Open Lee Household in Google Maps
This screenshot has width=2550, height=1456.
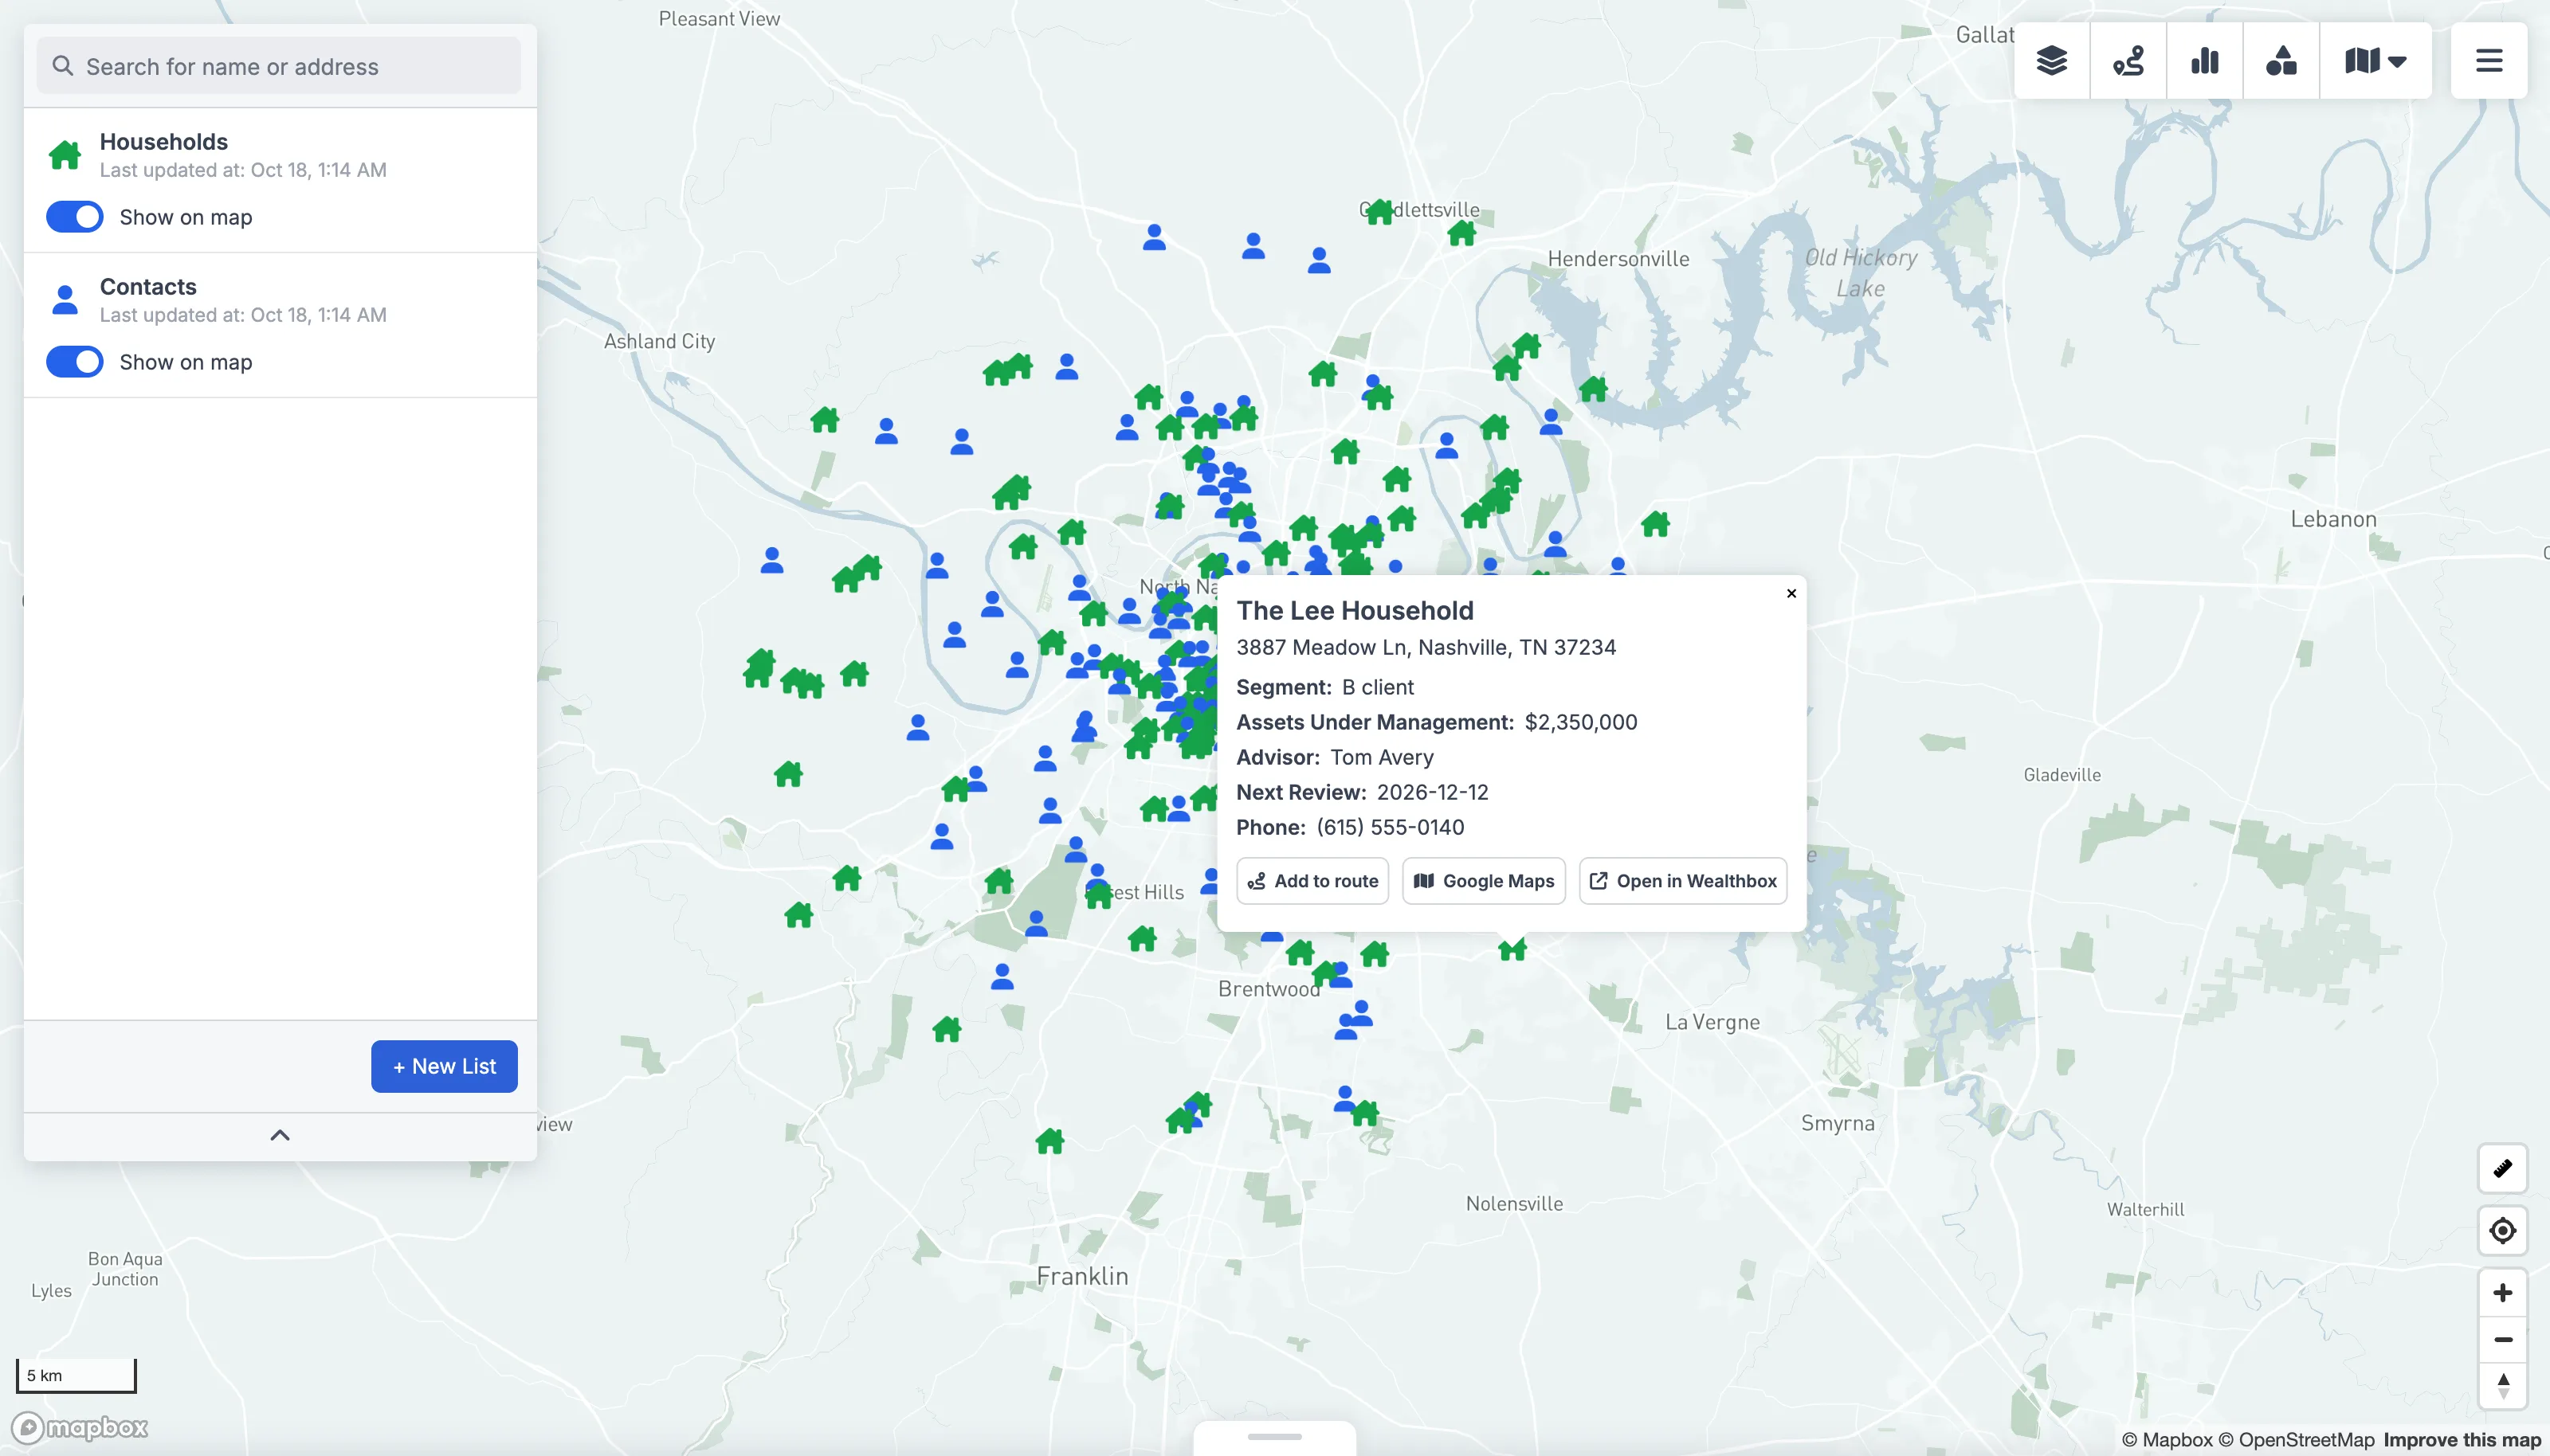point(1484,881)
